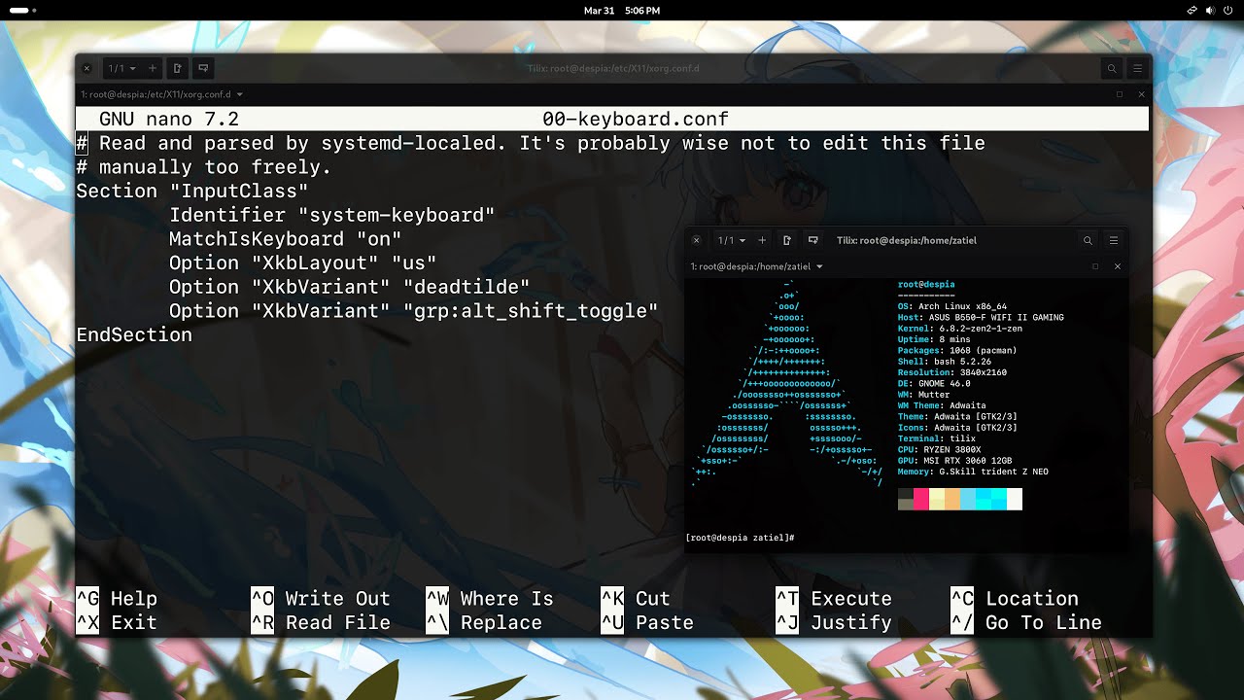Click the network icon in the top bar
The width and height of the screenshot is (1244, 700).
1192,11
